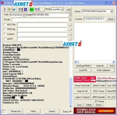Click the log scrollbar down arrow
Screen dimensions: 117x115
[x=70, y=106]
